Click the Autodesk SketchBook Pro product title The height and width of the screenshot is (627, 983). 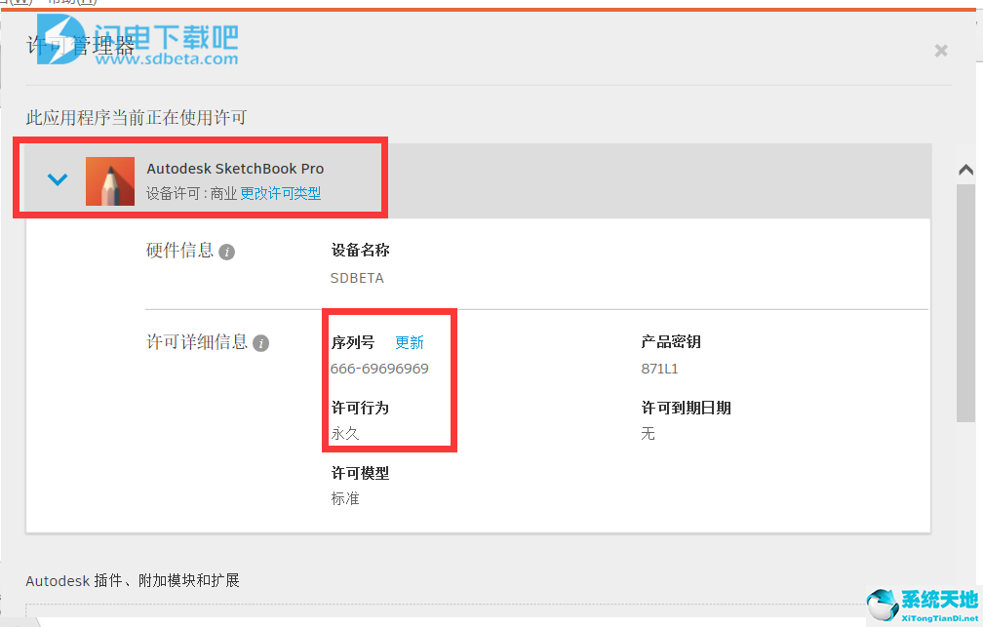coord(235,169)
